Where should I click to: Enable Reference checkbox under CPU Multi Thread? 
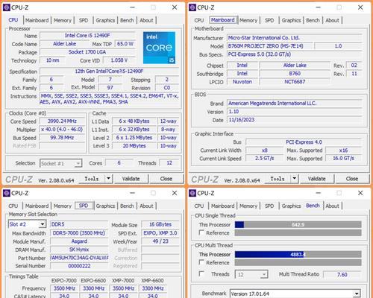click(201, 262)
